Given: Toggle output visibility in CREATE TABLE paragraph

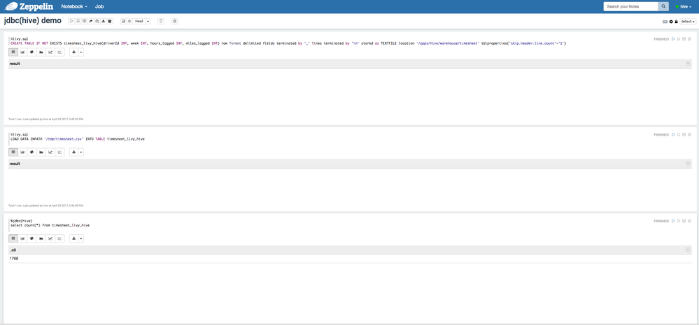Looking at the screenshot, I should point(684,38).
